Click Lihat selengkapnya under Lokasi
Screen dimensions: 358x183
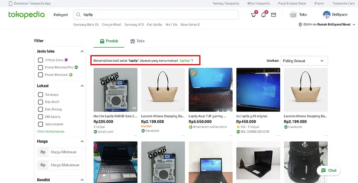[x=51, y=132]
